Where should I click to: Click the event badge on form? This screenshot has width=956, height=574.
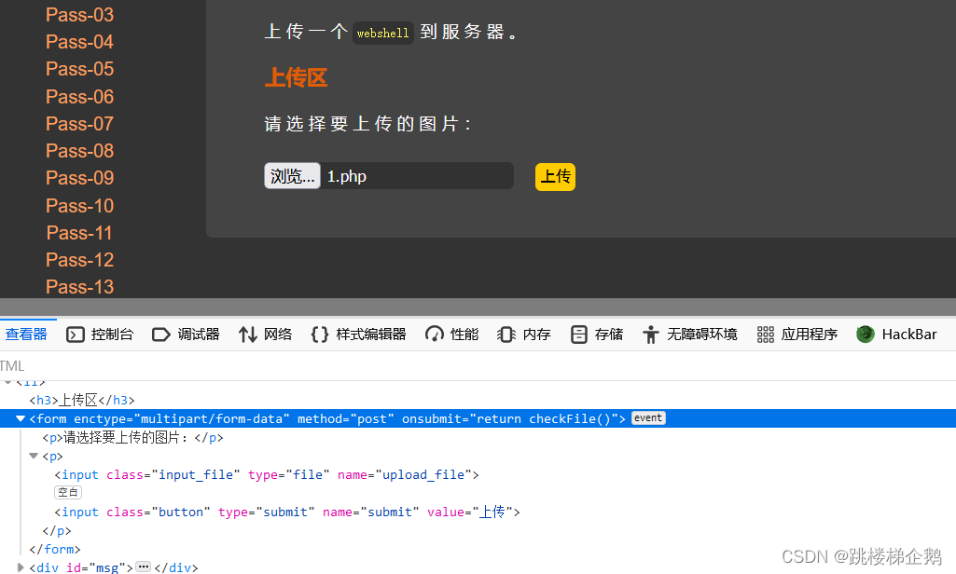click(x=648, y=418)
